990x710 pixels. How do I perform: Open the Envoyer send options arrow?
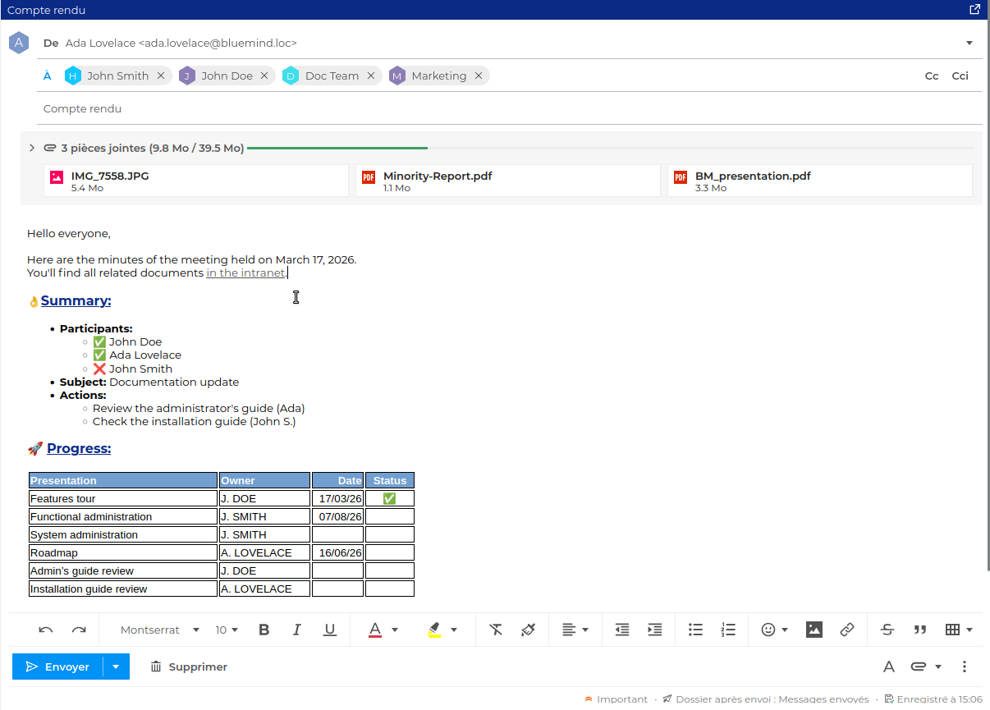(116, 666)
